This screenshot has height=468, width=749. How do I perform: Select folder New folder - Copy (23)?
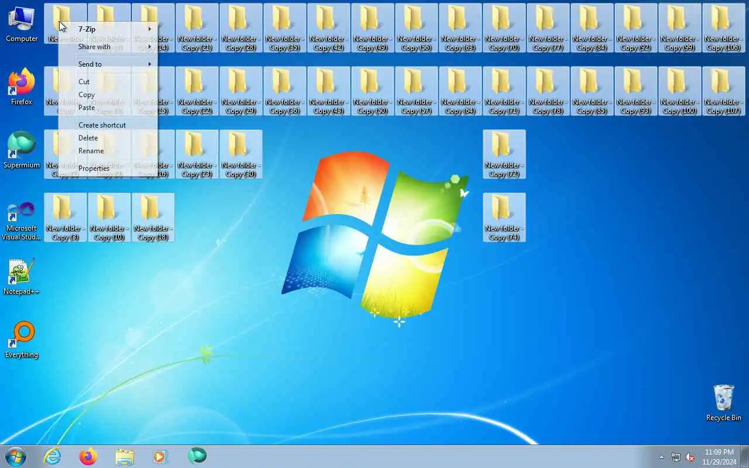(x=197, y=154)
